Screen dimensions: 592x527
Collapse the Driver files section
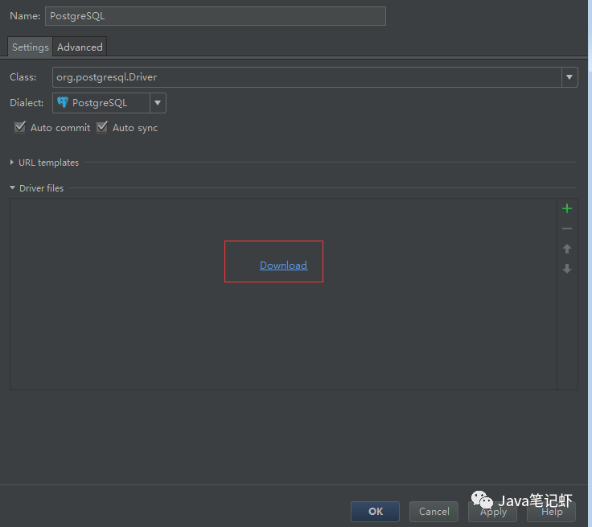pyautogui.click(x=12, y=187)
